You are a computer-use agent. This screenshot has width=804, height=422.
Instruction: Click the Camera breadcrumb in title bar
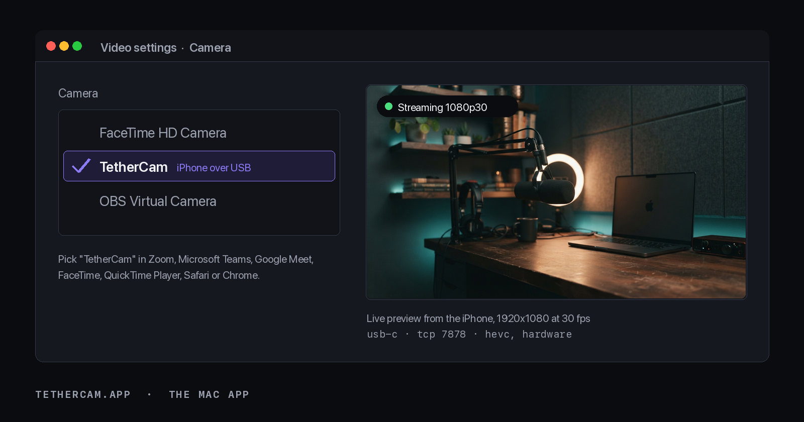pyautogui.click(x=210, y=48)
